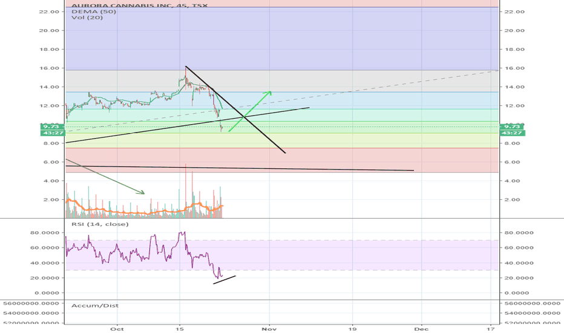Click 14.00 on the left price scale
This screenshot has width=564, height=333.
pos(49,87)
